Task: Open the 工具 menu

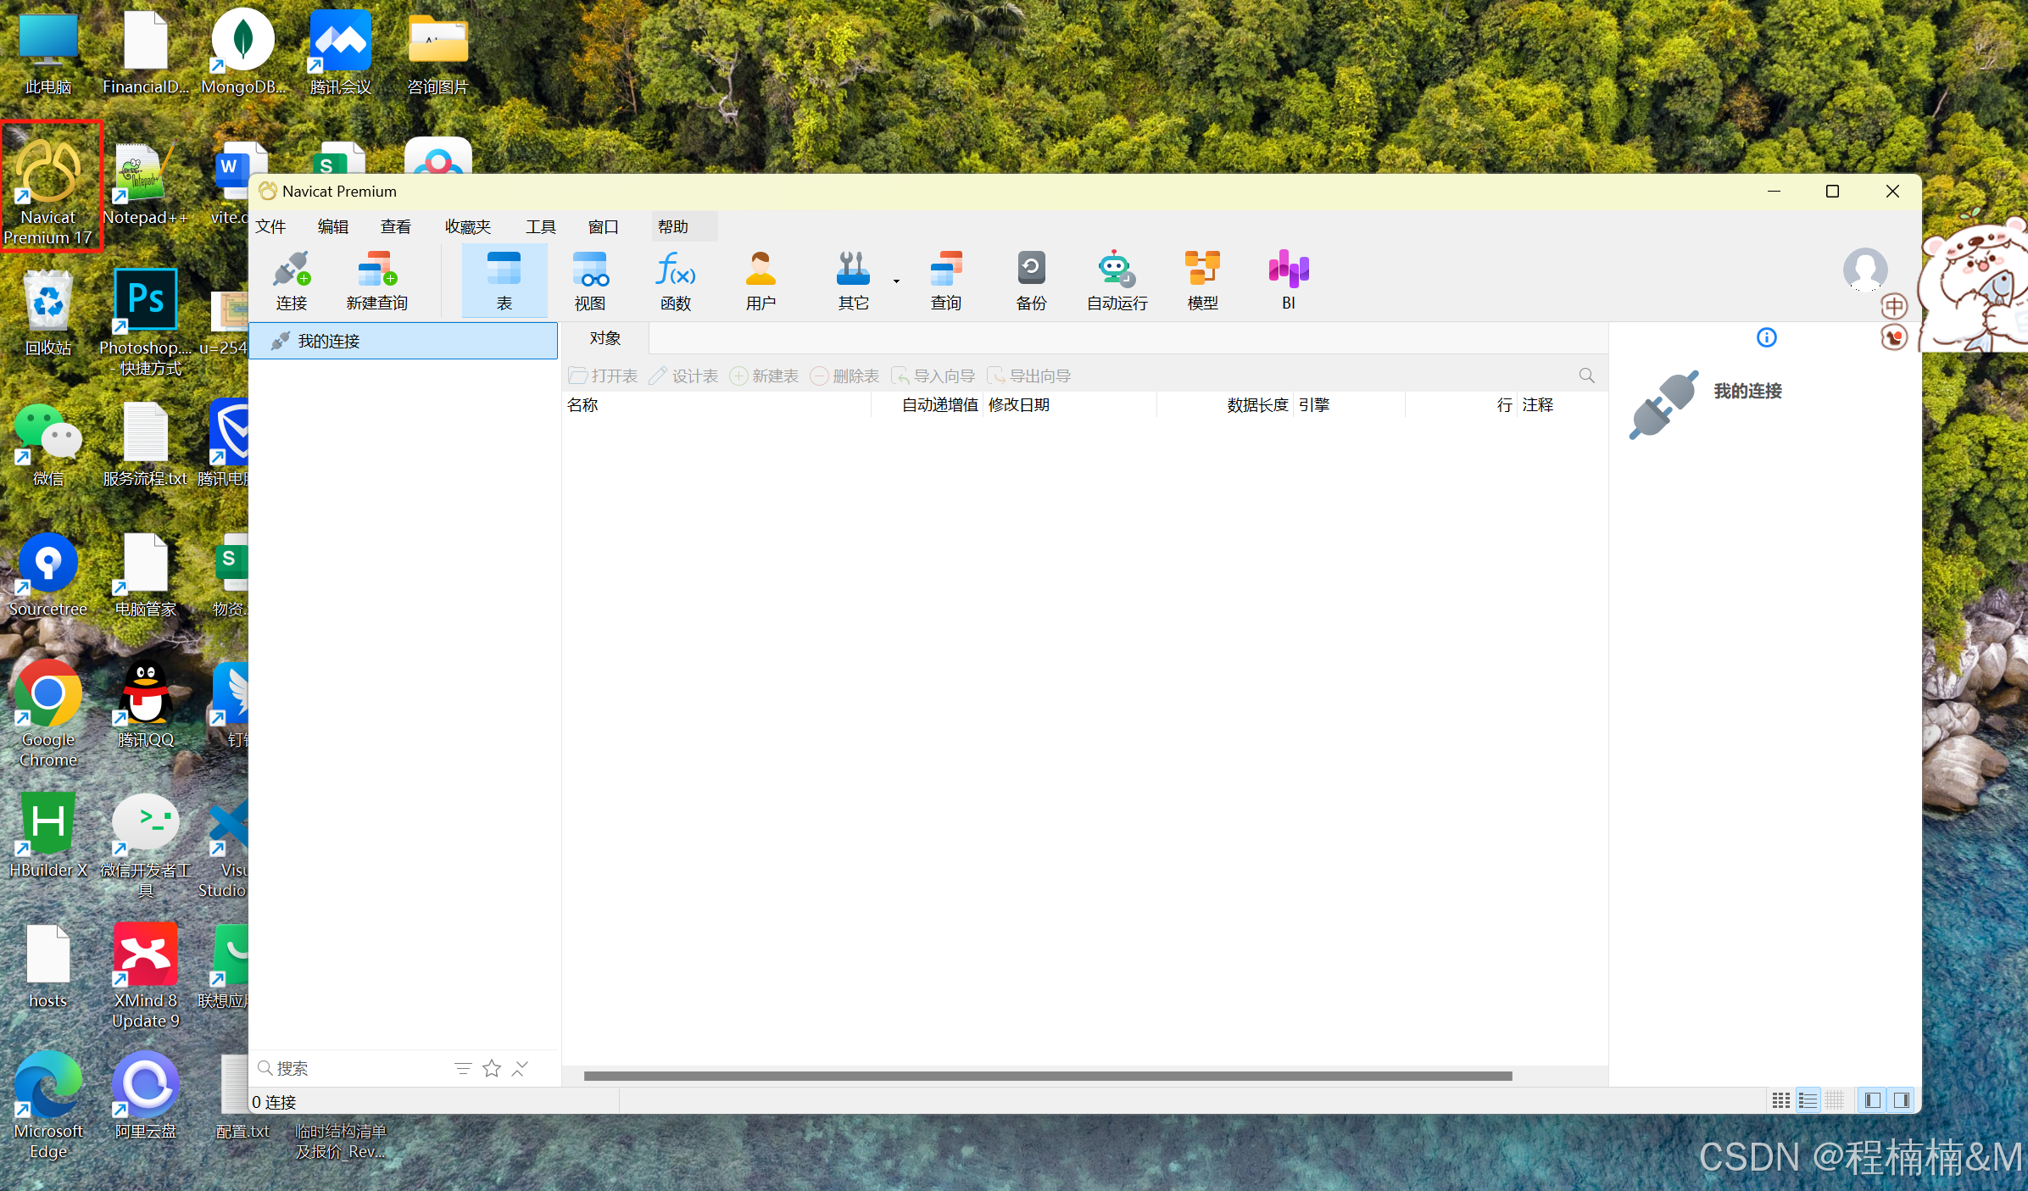Action: [541, 226]
